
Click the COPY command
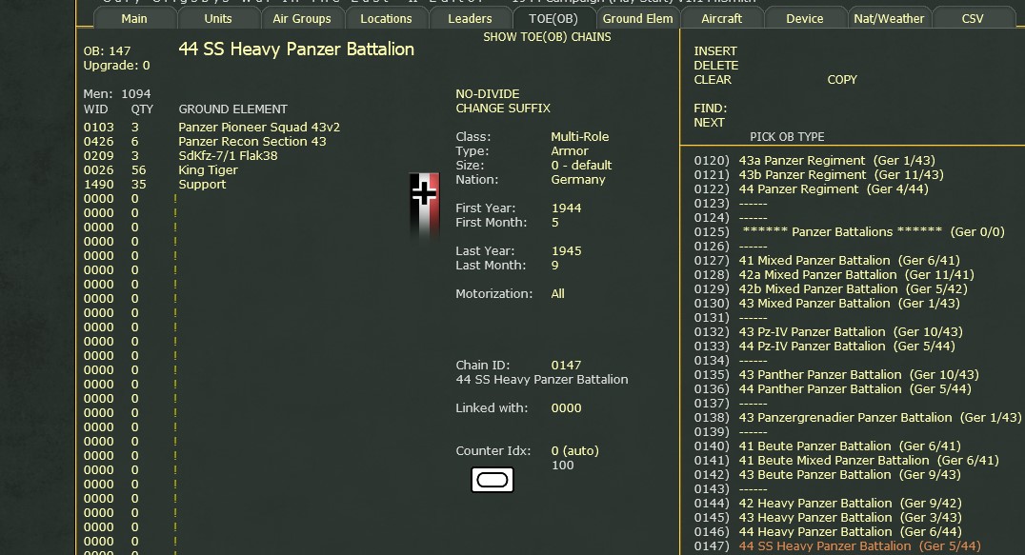tap(842, 80)
